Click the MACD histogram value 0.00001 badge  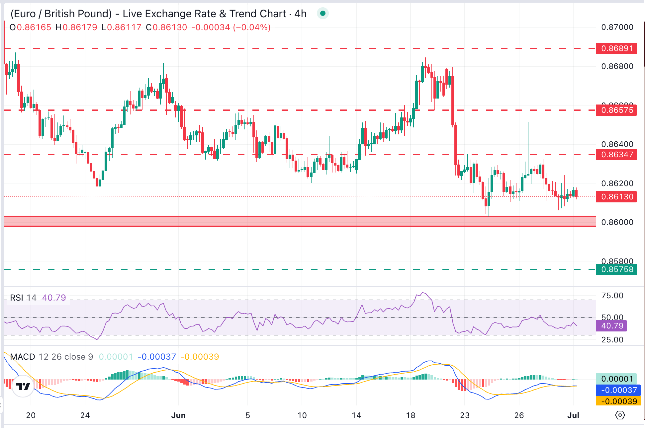tap(616, 379)
